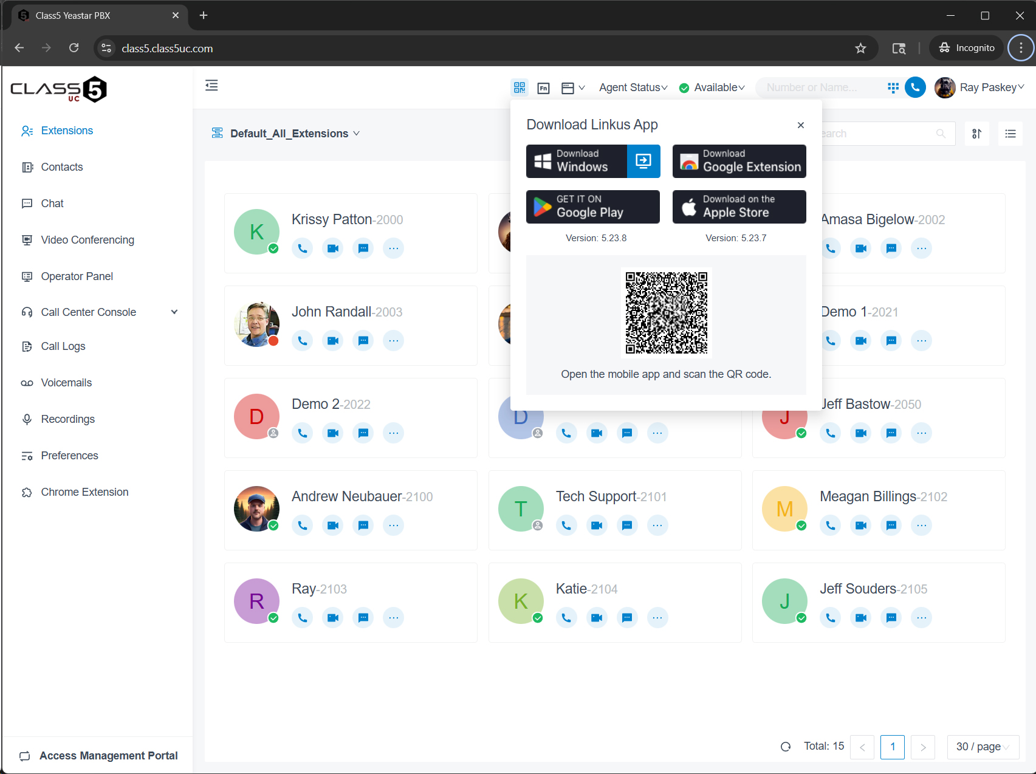This screenshot has height=774, width=1036.
Task: Click the blue phone call button in header
Action: click(x=915, y=87)
